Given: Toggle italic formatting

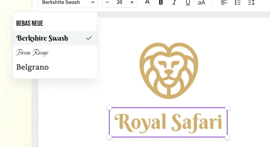Looking at the screenshot, I should (174, 2).
